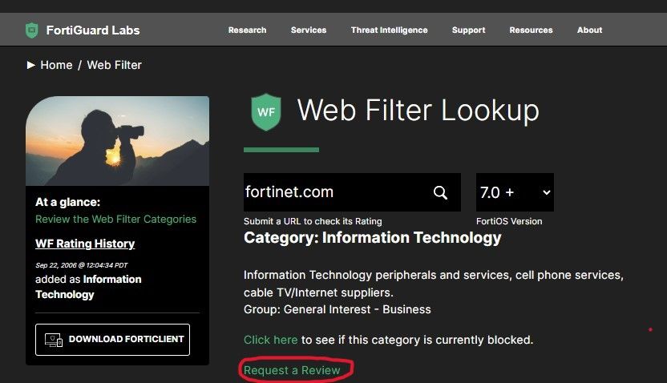The height and width of the screenshot is (383, 667).
Task: Open the About menu
Action: click(x=589, y=30)
